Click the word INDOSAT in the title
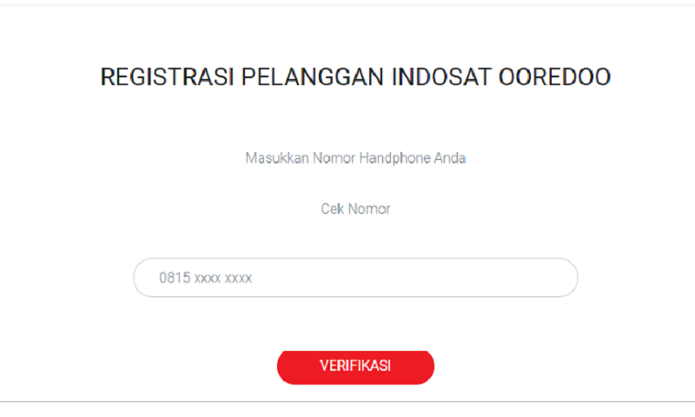695x417 pixels. 440,77
